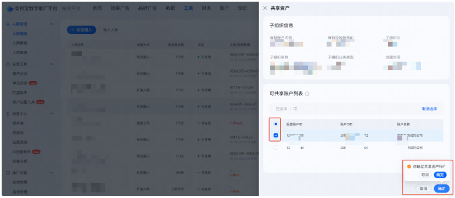Collapse the 创意中心 sidebar group chevron
Viewport: 455px width, 198px height.
tap(52, 114)
